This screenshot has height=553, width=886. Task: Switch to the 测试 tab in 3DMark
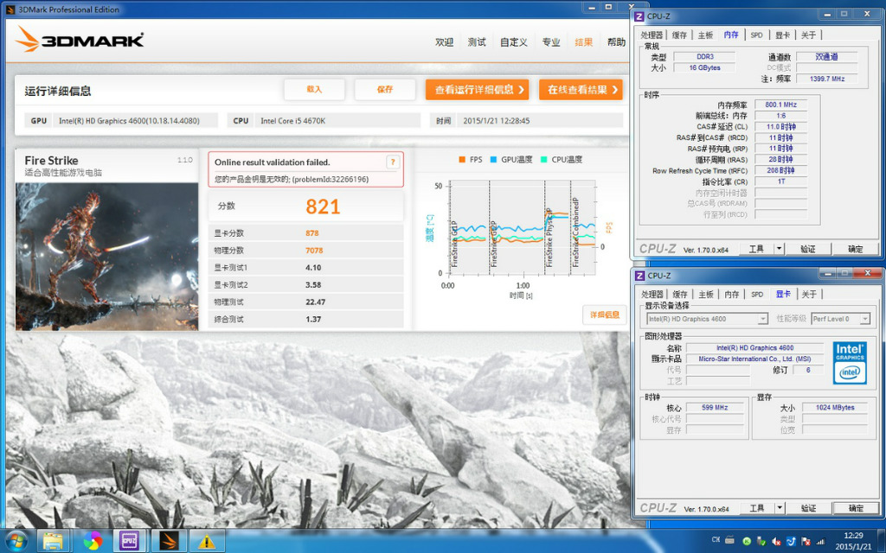(x=477, y=42)
